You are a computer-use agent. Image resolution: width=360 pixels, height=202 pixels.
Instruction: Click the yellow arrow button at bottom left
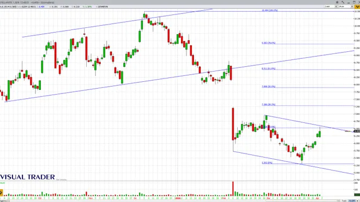1,192
